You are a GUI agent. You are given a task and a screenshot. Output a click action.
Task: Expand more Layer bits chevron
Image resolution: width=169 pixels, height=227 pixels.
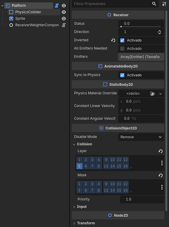131,168
